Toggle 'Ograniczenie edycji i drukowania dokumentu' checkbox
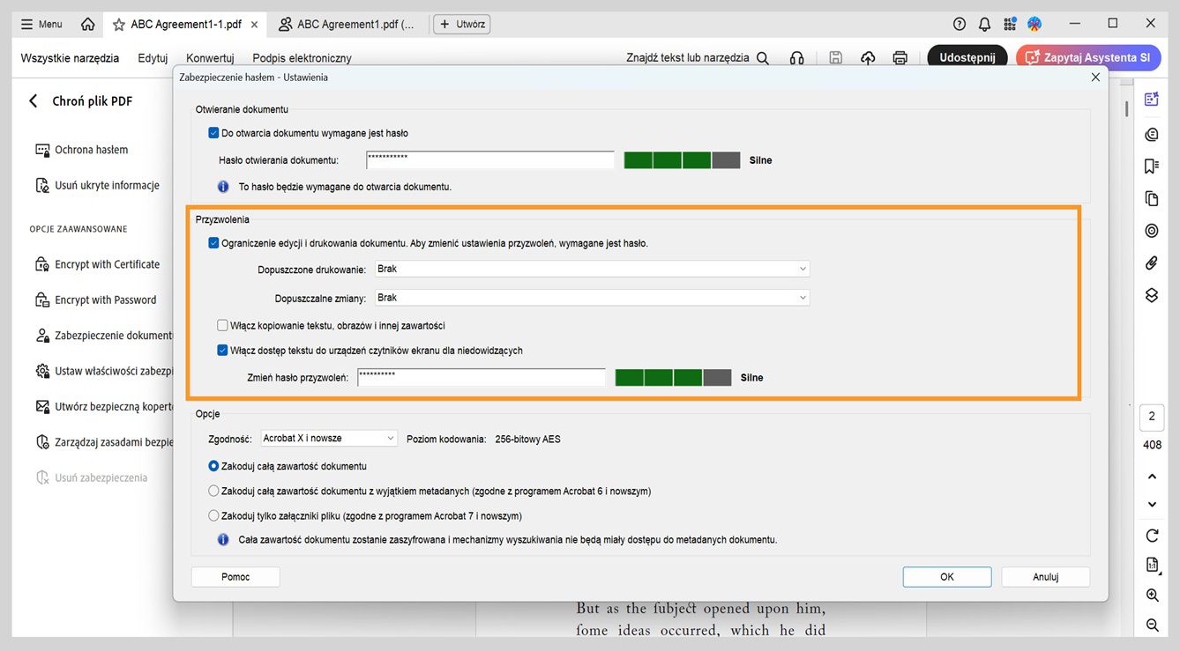This screenshot has width=1180, height=651. (x=213, y=243)
